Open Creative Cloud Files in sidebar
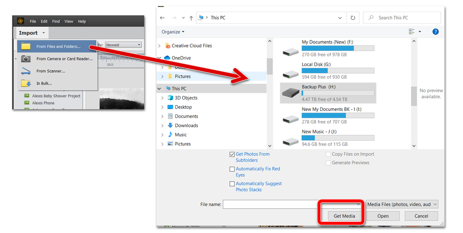The height and width of the screenshot is (233, 463). coord(192,46)
